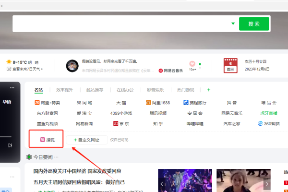The height and width of the screenshot is (192, 288).
Task: Open the 京东 site link
Action: point(121,124)
